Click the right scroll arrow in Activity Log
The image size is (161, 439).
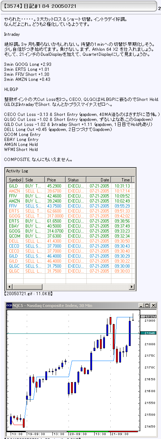click(132, 287)
